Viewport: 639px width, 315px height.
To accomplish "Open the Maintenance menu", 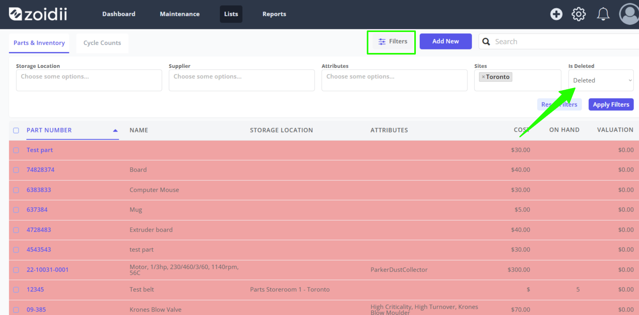I will (x=180, y=14).
